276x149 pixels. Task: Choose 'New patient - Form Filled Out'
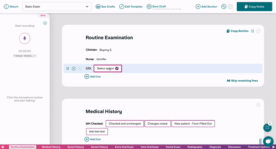[x=193, y=123]
